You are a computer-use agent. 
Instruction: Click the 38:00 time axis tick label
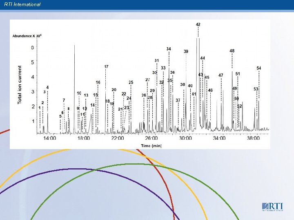pos(253,138)
